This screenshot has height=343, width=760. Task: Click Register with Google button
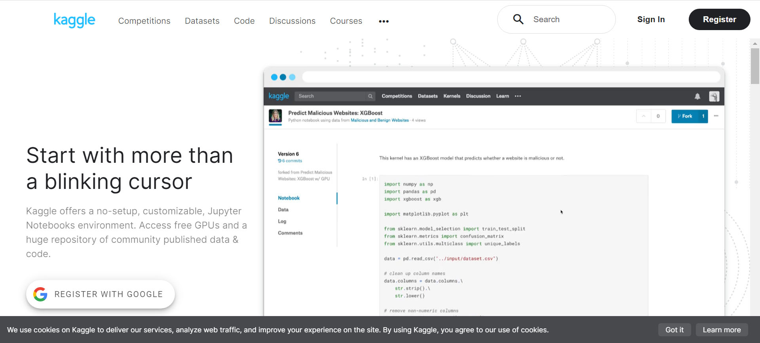pos(101,294)
